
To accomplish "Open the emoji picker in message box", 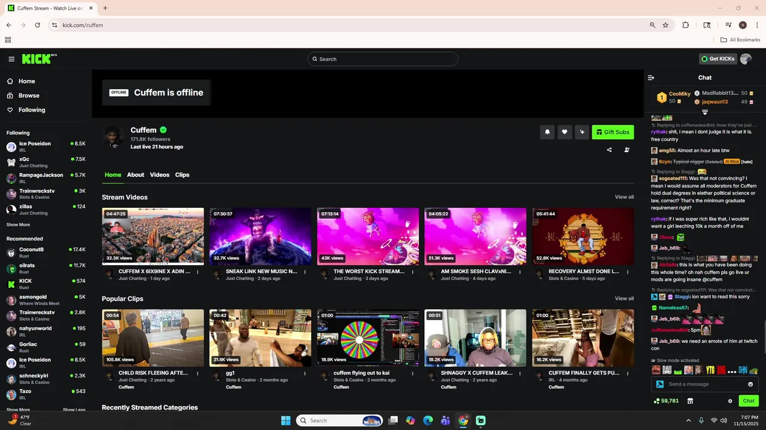I will pos(750,384).
